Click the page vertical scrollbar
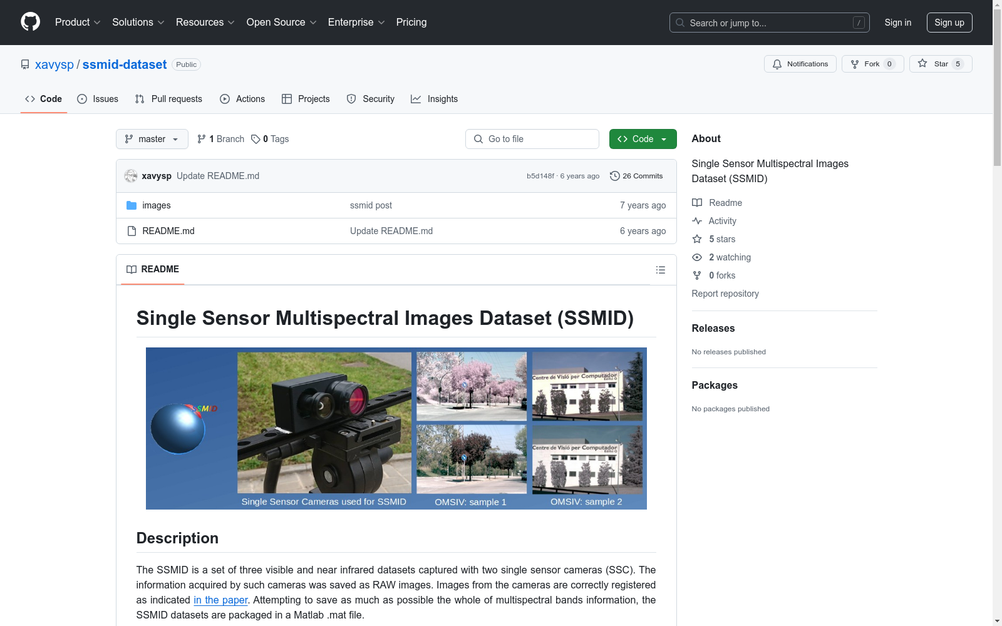This screenshot has height=626, width=1002. tap(997, 88)
